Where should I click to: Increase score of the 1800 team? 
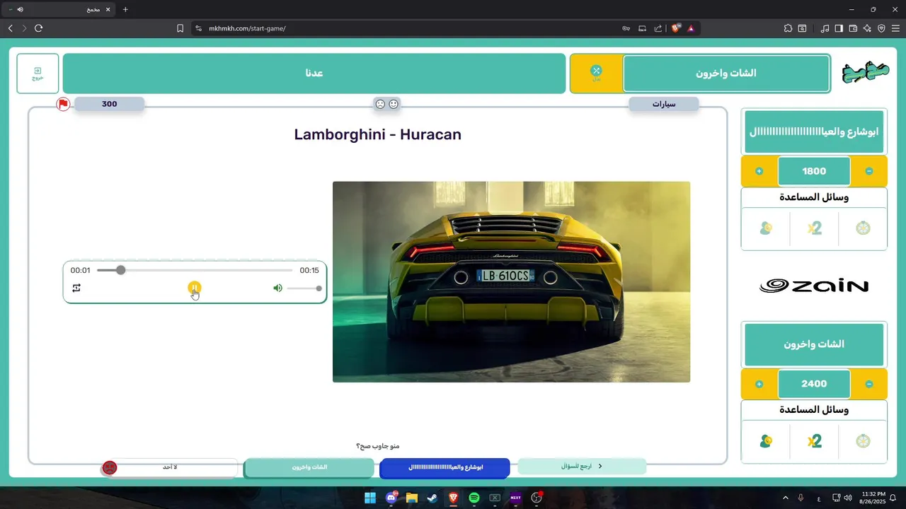pyautogui.click(x=759, y=171)
